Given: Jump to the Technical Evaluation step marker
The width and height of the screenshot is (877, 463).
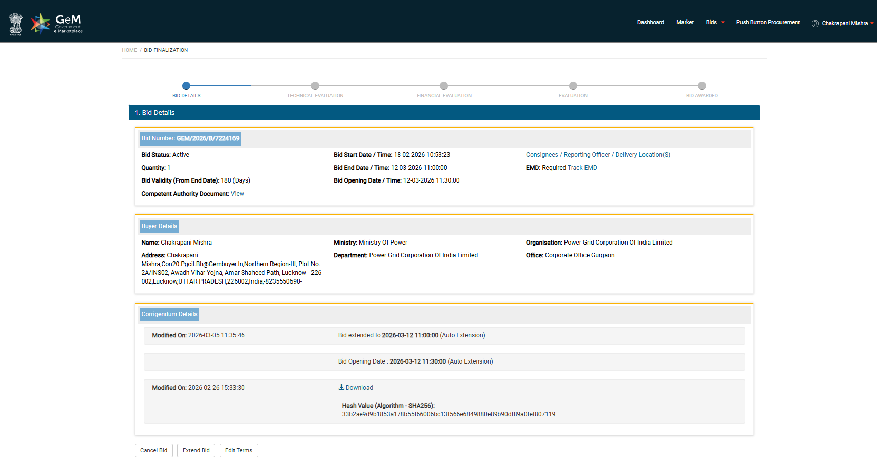Looking at the screenshot, I should point(315,86).
